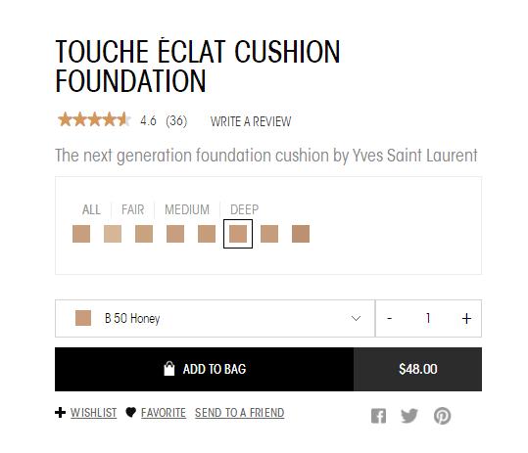Filter shades by FAIR tab
The width and height of the screenshot is (528, 453).
[132, 209]
